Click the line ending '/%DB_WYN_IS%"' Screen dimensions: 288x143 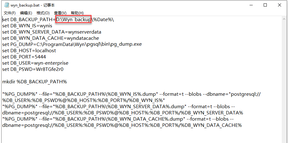pos(84,100)
